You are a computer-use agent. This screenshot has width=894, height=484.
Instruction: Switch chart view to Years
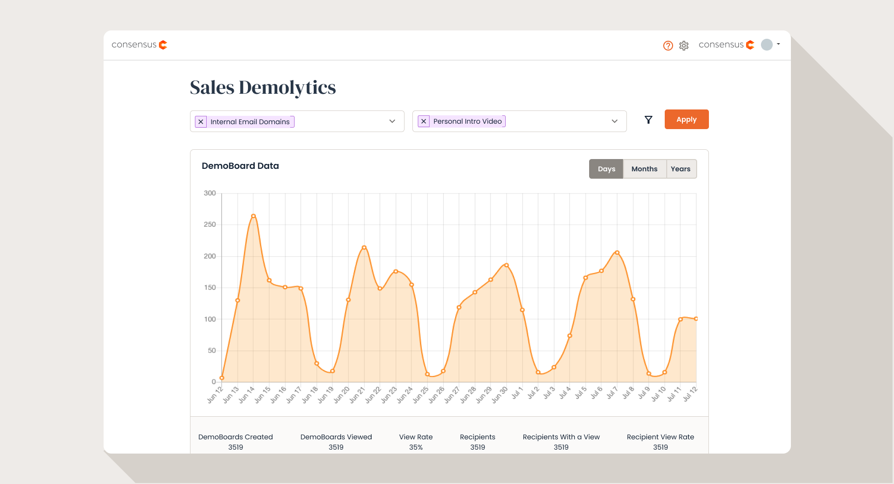click(680, 169)
